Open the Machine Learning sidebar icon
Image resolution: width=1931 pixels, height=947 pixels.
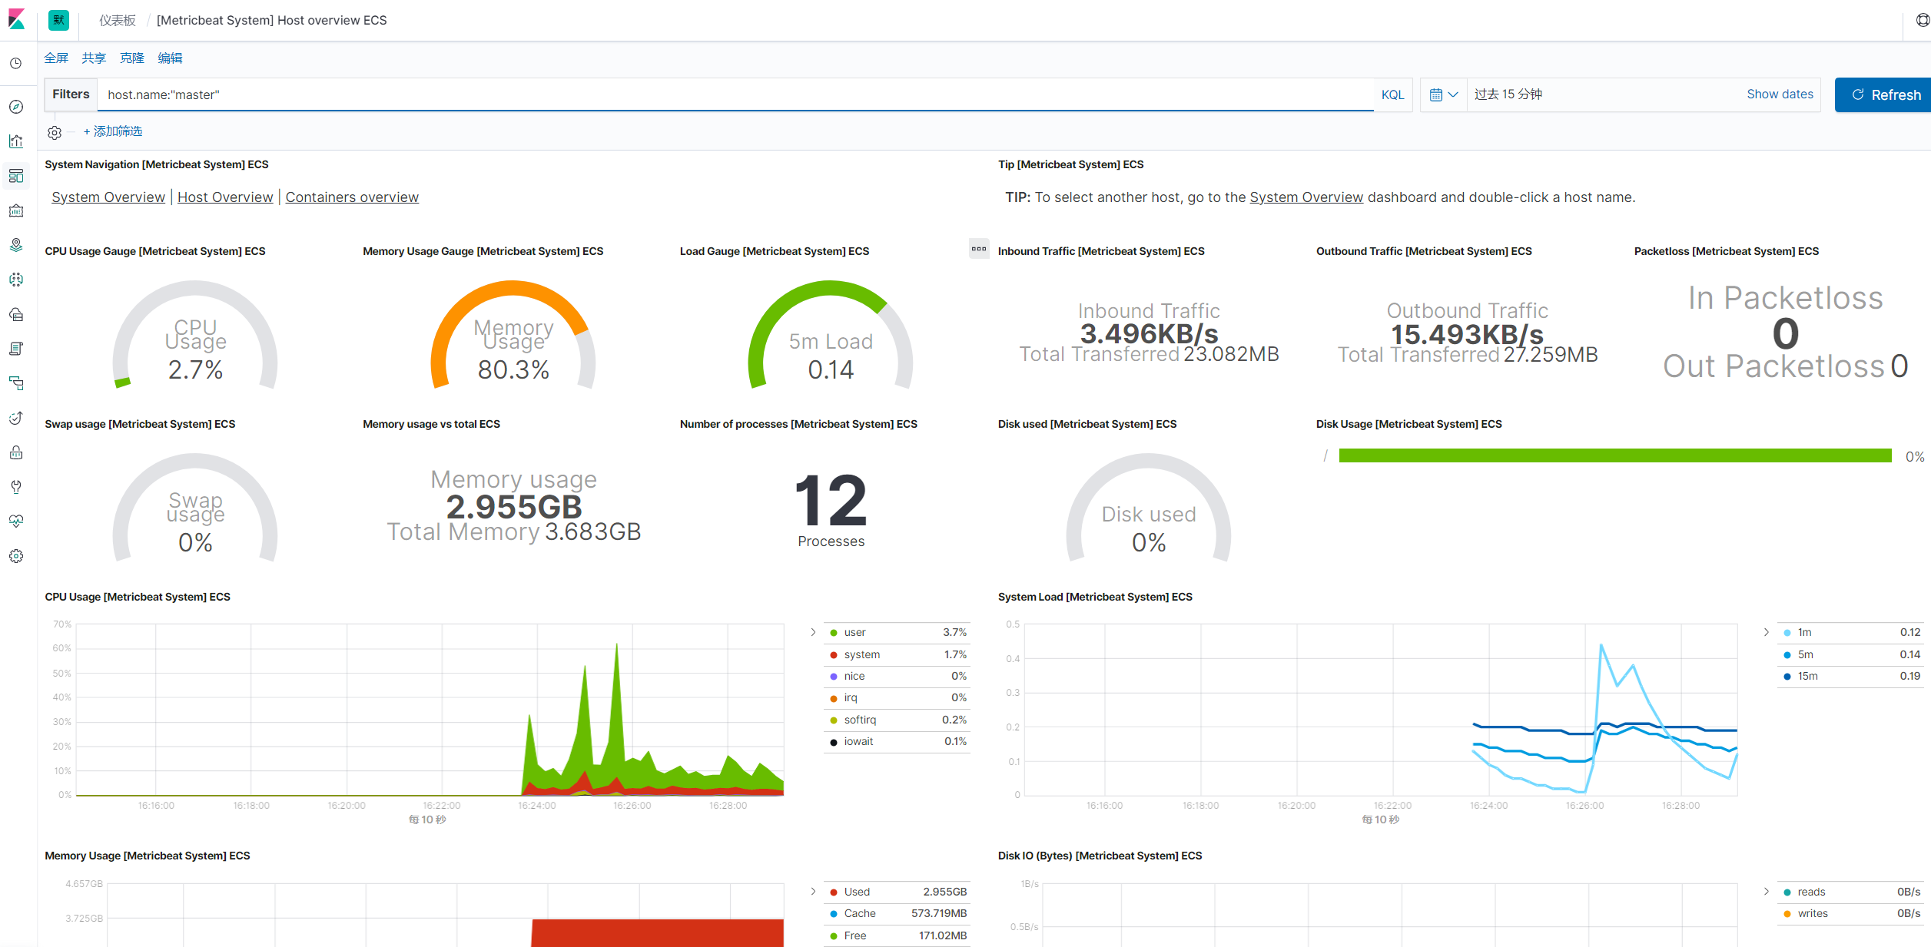[16, 280]
